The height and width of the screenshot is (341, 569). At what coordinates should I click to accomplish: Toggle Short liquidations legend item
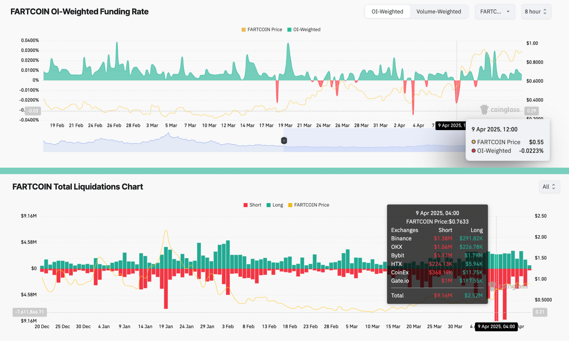[x=255, y=205]
